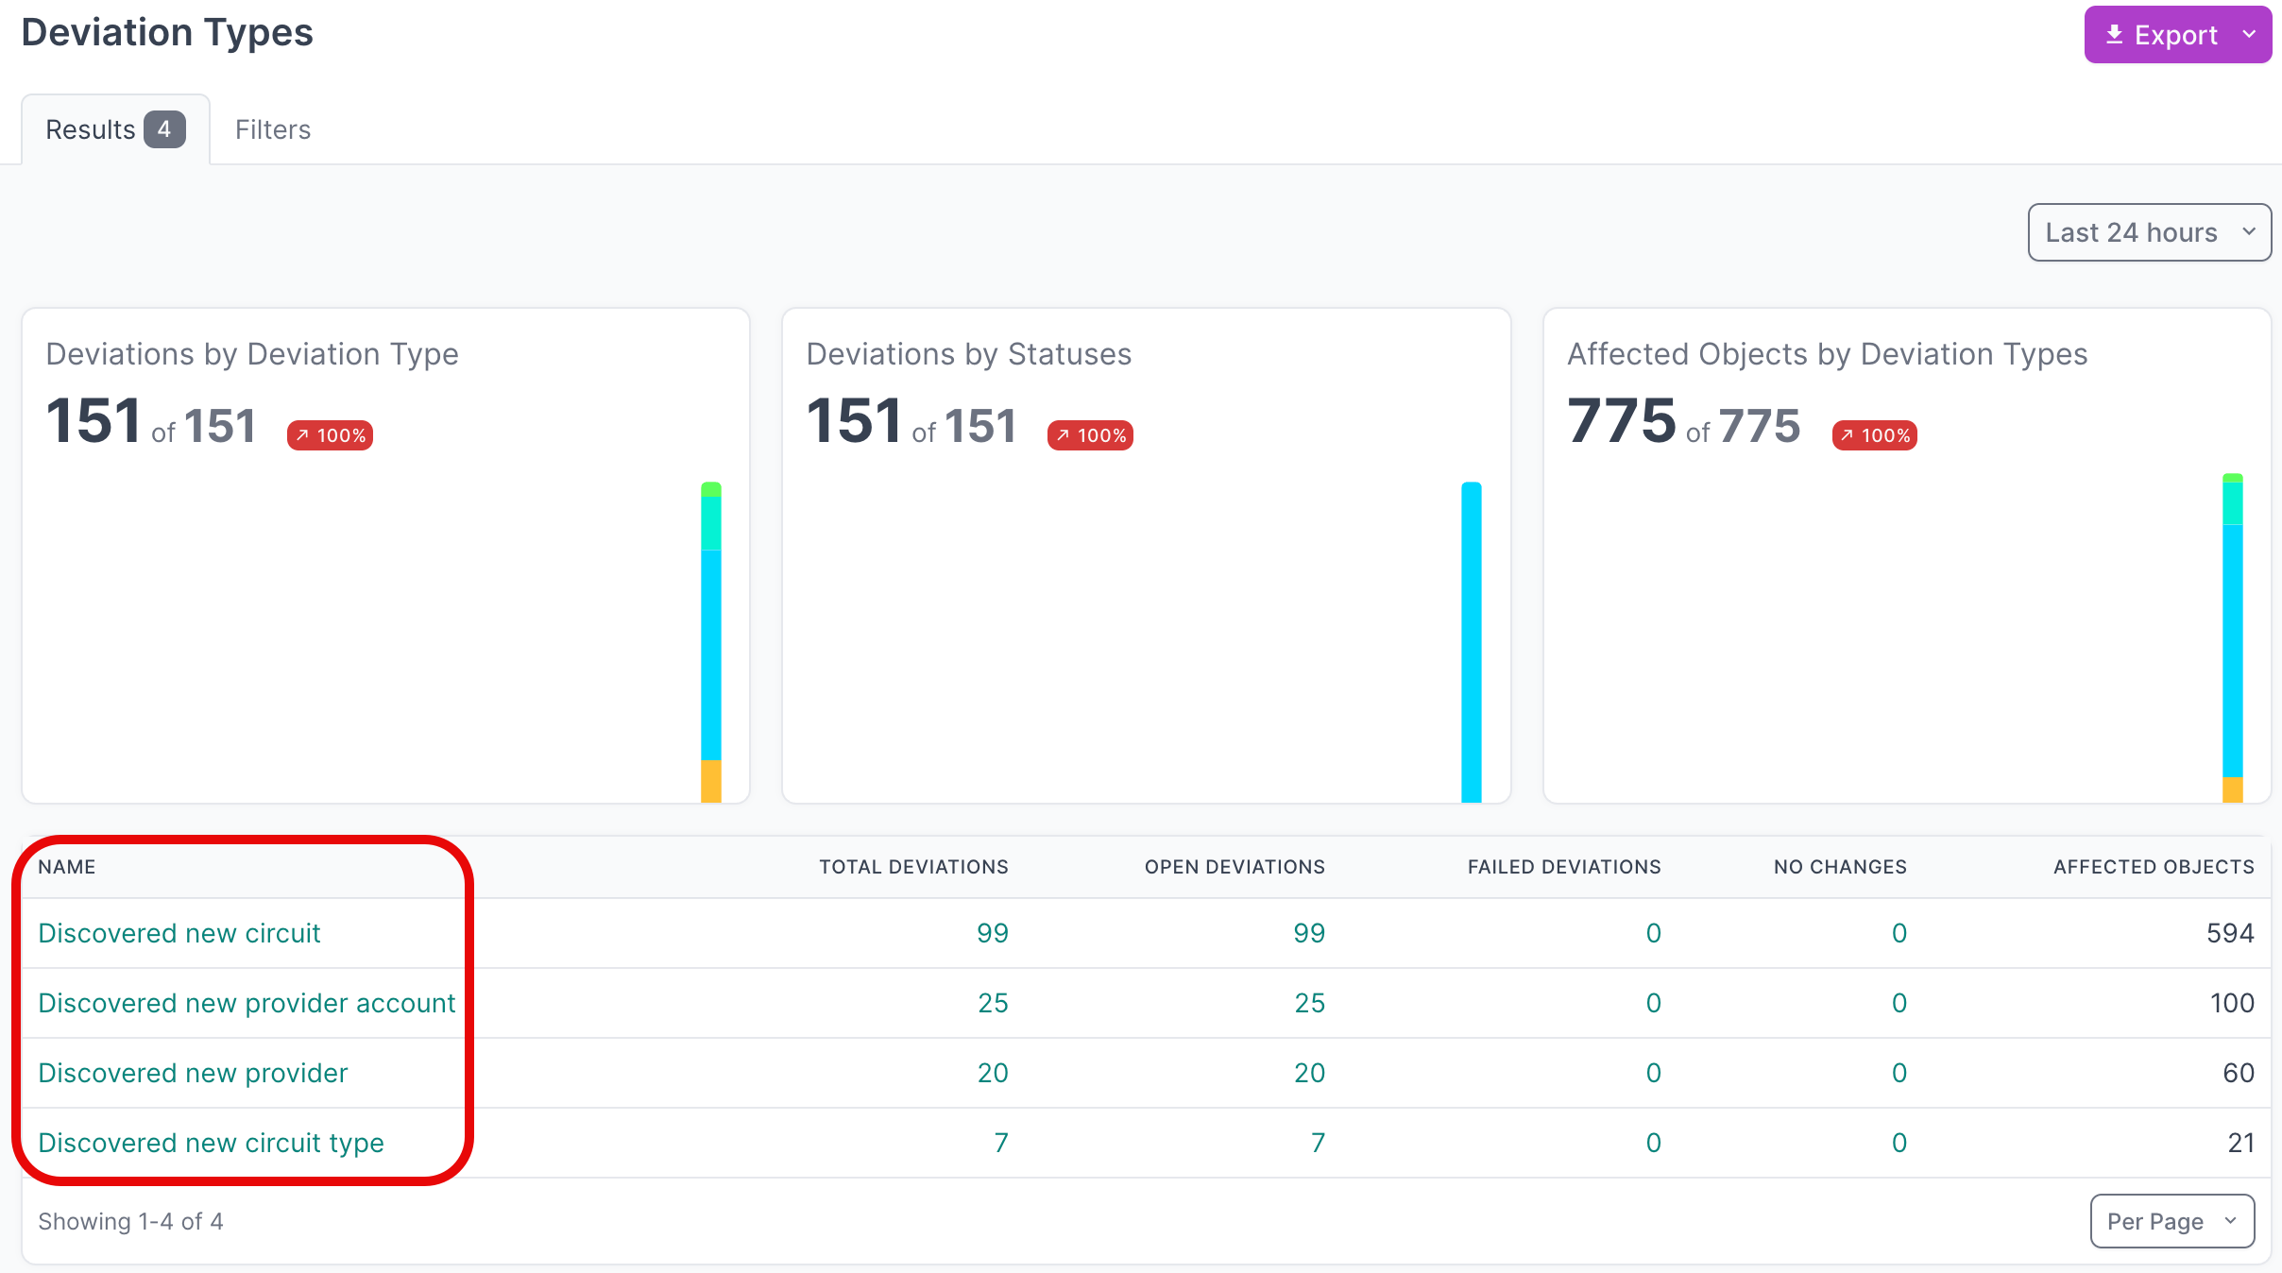2282x1273 pixels.
Task: Open the Discovered new circuit type link
Action: (212, 1143)
